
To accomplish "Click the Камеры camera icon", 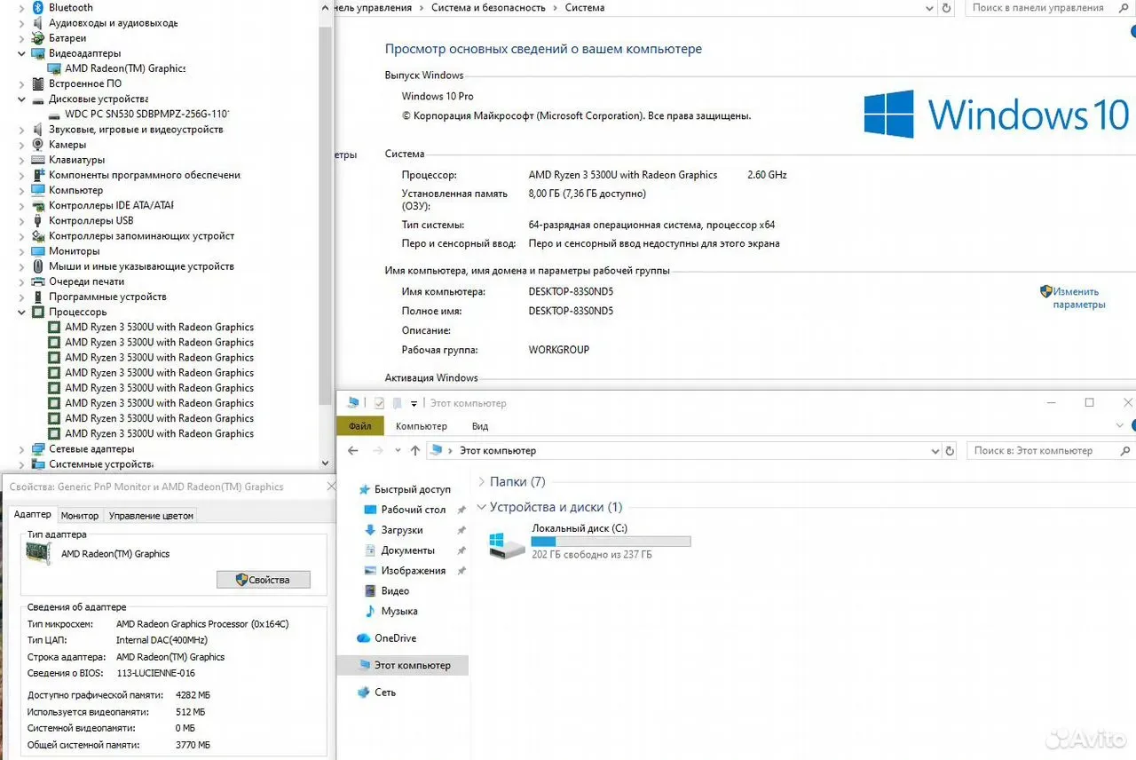I will [38, 144].
